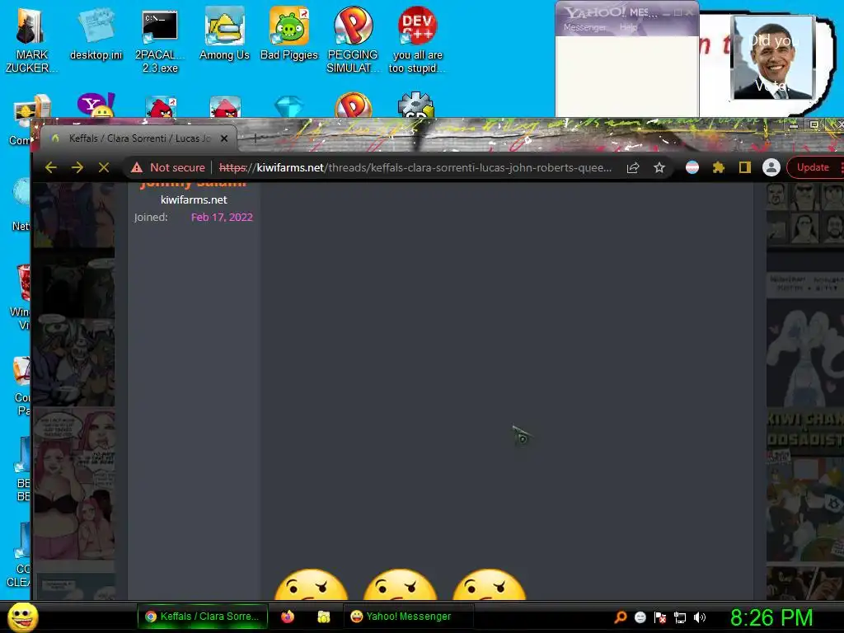The width and height of the screenshot is (844, 633).
Task: Open the Chrome side panel icon
Action: coord(744,167)
